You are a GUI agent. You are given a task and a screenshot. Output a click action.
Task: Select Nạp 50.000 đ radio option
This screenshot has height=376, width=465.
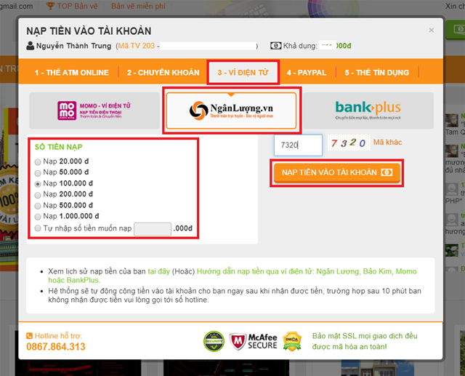pos(38,172)
